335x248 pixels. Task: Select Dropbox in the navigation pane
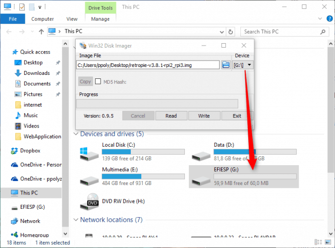coord(30,151)
